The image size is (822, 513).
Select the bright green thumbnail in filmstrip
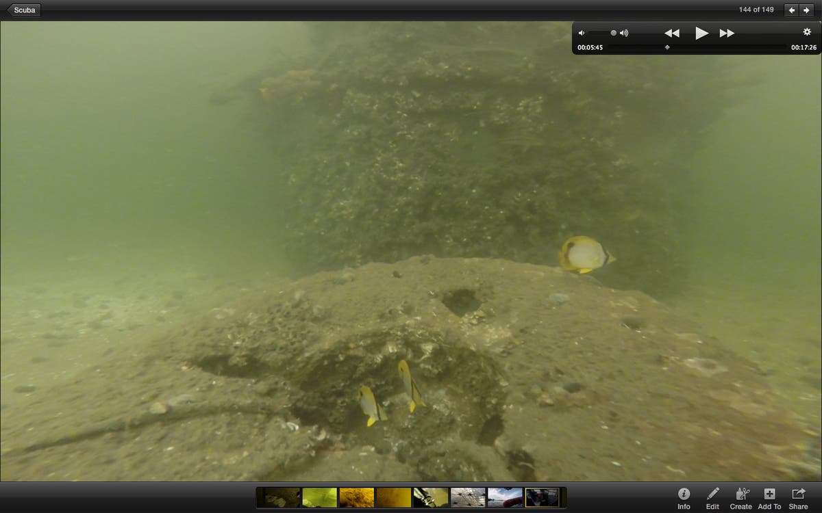coord(320,497)
